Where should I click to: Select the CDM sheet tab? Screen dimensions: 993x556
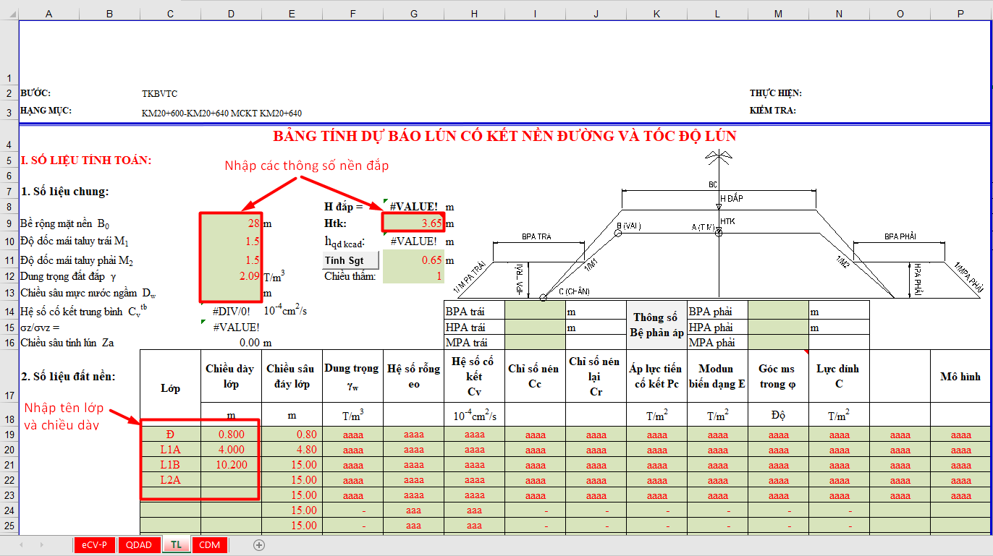[209, 545]
